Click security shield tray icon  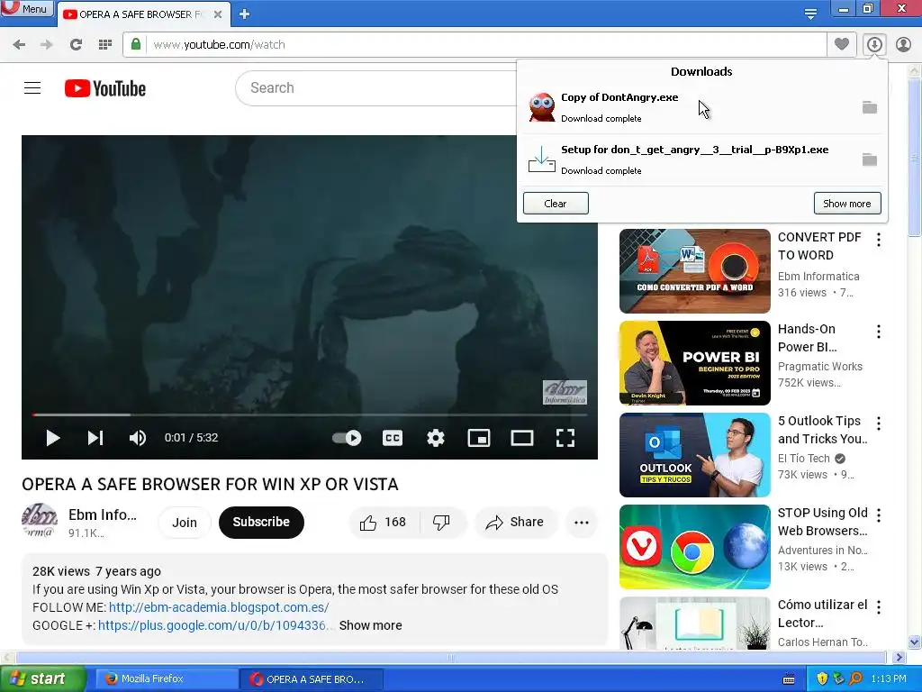coord(822,679)
